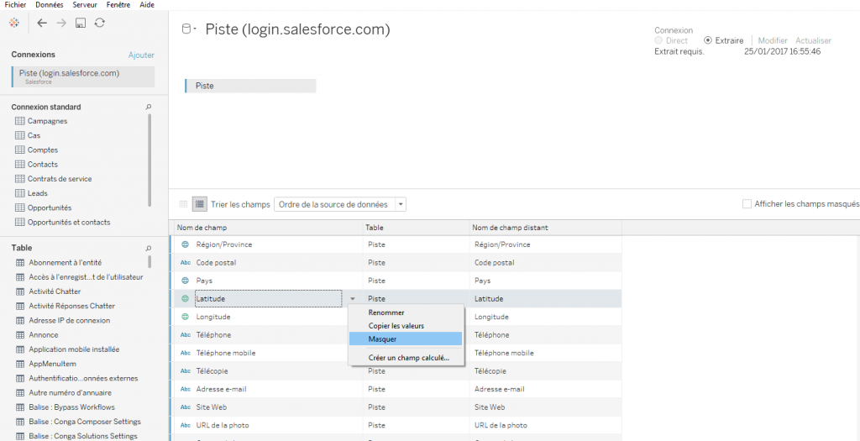This screenshot has width=860, height=441.
Task: Select Activité Chatter table
Action: 55,291
